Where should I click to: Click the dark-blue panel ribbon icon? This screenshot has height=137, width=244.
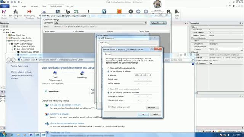[x=58, y=11]
